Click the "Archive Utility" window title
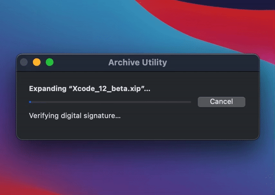 (137, 62)
